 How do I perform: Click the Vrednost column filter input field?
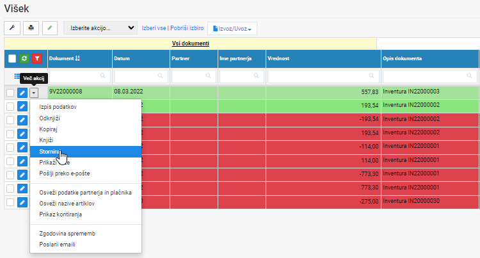323,76
